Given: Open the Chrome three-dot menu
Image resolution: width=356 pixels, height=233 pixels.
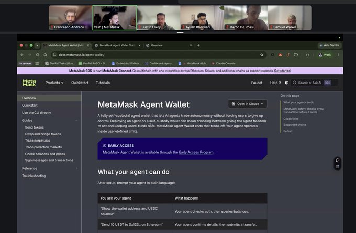Looking at the screenshot, I should [x=338, y=55].
